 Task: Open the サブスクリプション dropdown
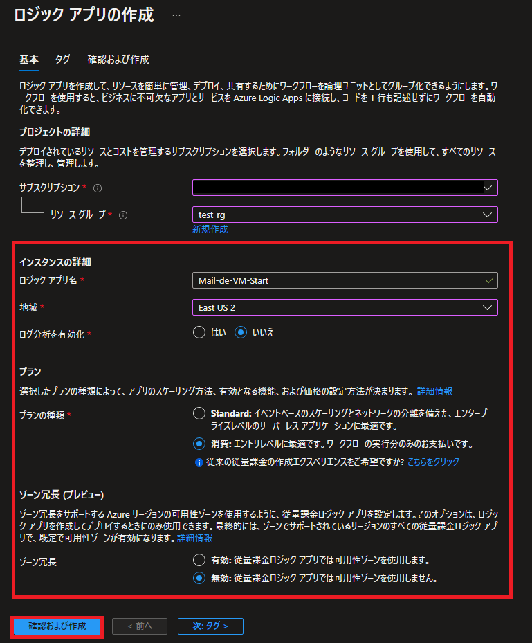point(345,188)
